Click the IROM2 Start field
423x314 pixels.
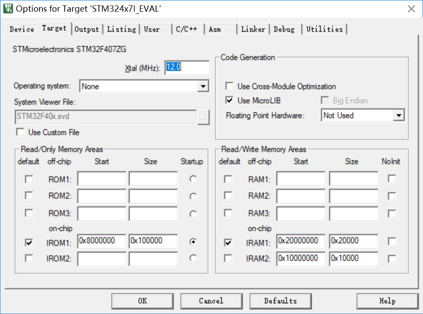point(102,259)
